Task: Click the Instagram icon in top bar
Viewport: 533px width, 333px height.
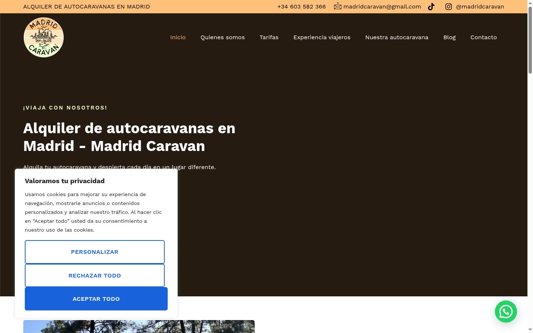Action: [449, 7]
